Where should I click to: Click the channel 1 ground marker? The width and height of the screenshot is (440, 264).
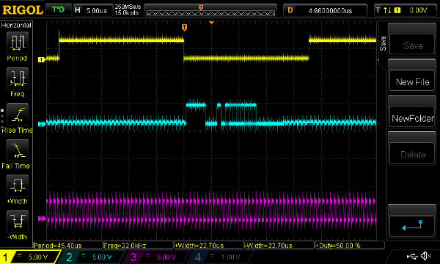pyautogui.click(x=41, y=60)
